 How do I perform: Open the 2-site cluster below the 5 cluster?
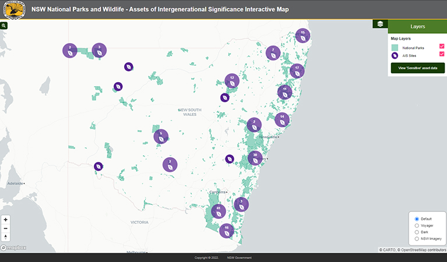(x=170, y=165)
